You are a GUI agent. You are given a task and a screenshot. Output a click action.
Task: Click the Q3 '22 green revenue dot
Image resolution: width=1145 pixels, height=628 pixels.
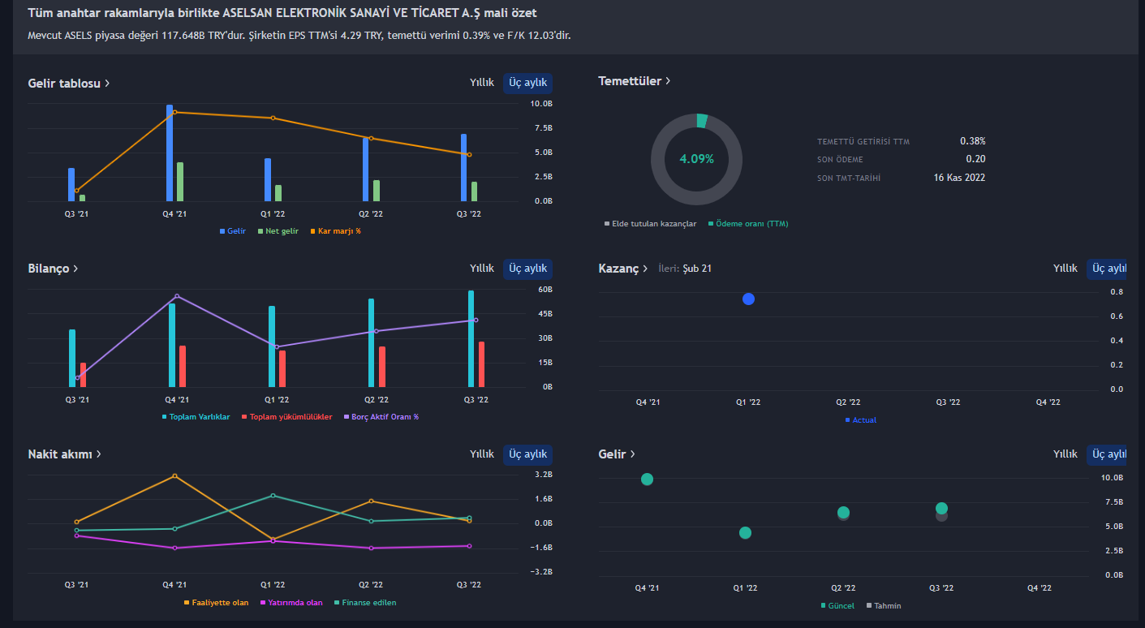[x=941, y=509]
